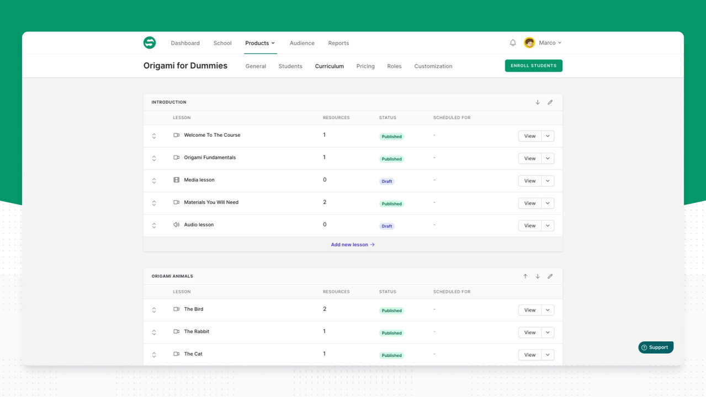Move the Introduction section down
Image resolution: width=706 pixels, height=397 pixels.
(x=538, y=102)
